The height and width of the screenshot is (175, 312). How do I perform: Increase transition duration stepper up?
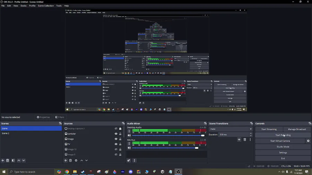pos(251,133)
